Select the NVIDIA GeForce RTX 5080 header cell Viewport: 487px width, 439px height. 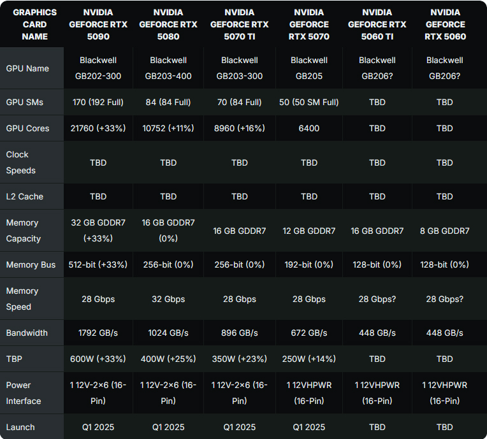pyautogui.click(x=168, y=24)
